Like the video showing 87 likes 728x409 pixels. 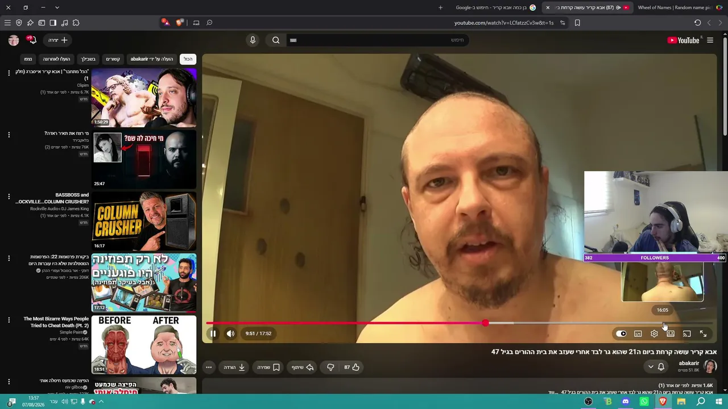[351, 367]
